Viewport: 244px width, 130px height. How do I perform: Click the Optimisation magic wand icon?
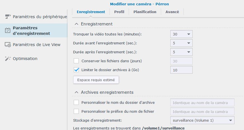tap(8, 59)
